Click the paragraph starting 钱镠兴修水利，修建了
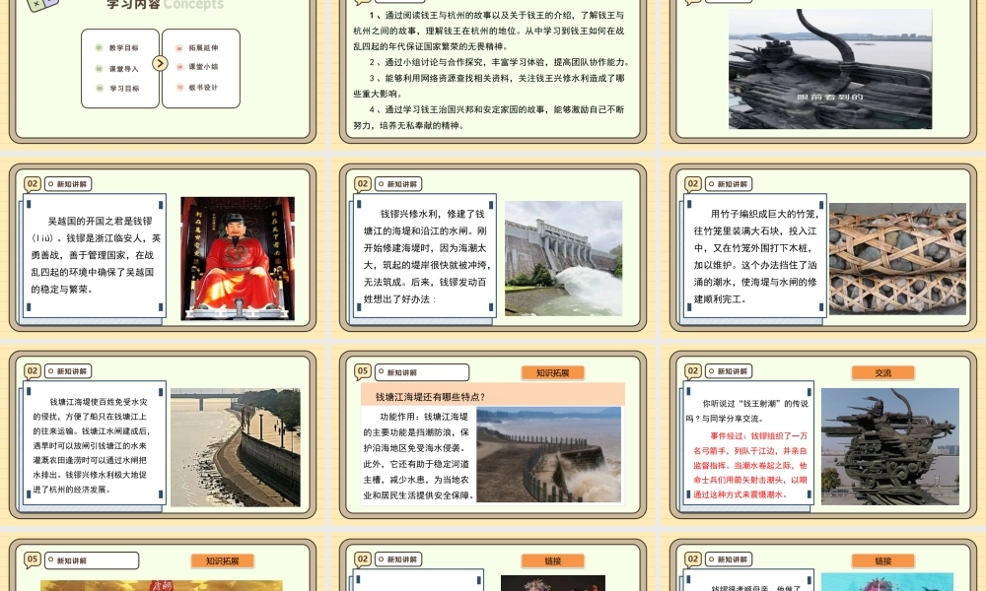The height and width of the screenshot is (591, 986). coord(427,256)
